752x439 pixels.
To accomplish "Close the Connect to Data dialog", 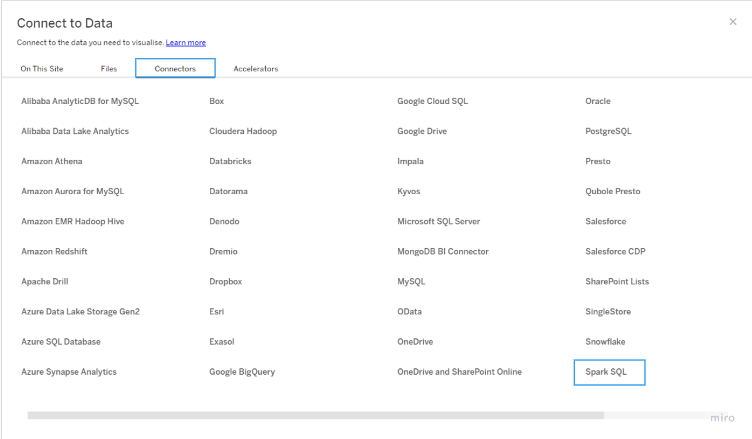I will click(732, 22).
